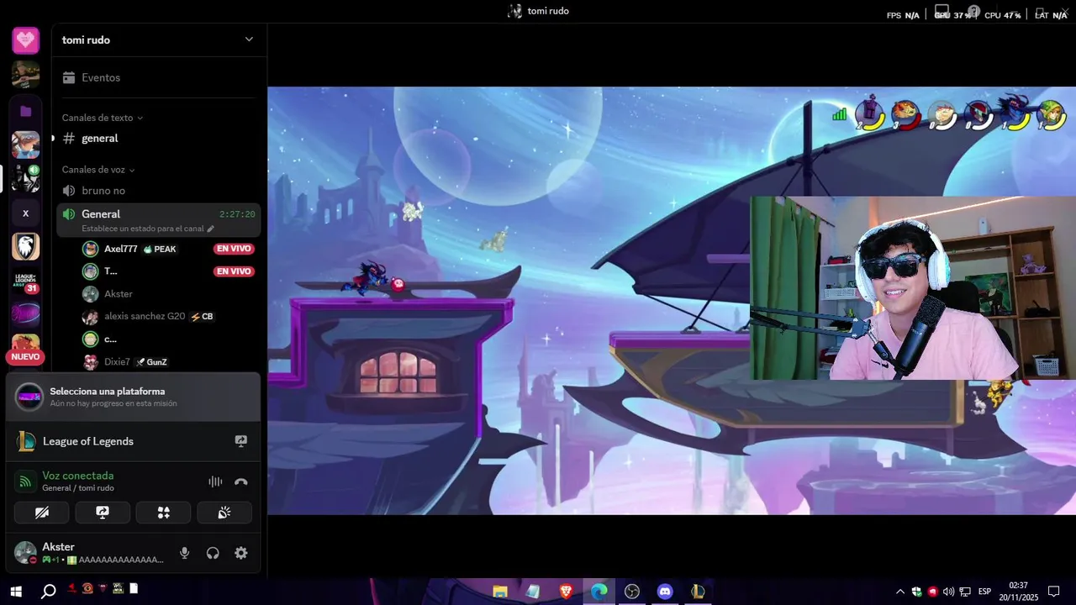Switch to OBS Studio in taskbar
Image resolution: width=1076 pixels, height=605 pixels.
pos(632,592)
